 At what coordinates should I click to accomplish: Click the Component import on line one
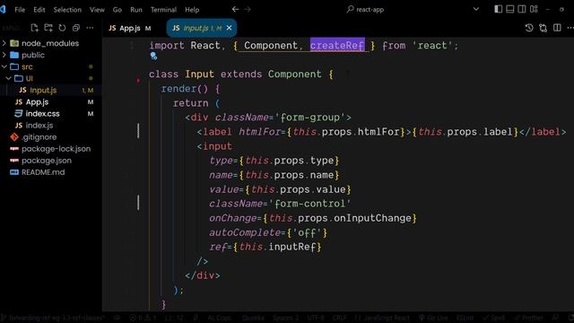pos(271,46)
